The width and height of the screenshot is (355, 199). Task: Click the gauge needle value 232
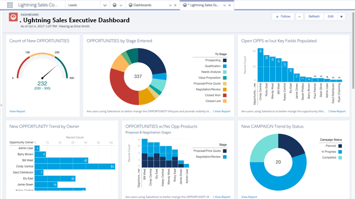[x=42, y=84]
